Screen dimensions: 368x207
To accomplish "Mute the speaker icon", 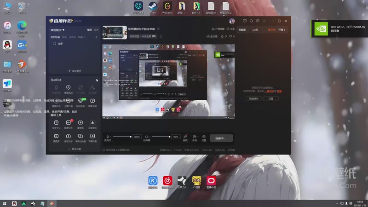I will coord(146,137).
